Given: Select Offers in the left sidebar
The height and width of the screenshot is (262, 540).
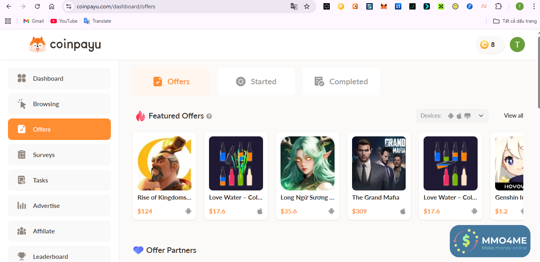Looking at the screenshot, I should [x=59, y=129].
